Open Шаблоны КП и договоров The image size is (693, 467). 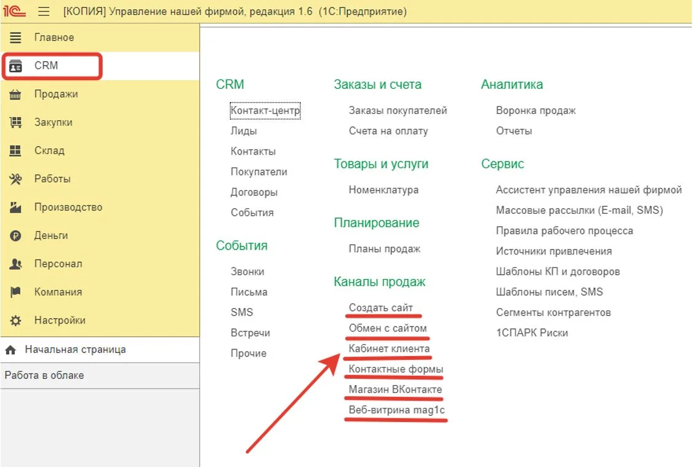(x=558, y=272)
